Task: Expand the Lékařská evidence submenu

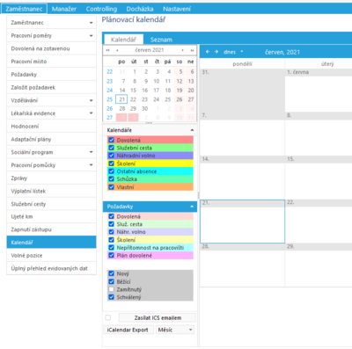Action: (92, 113)
